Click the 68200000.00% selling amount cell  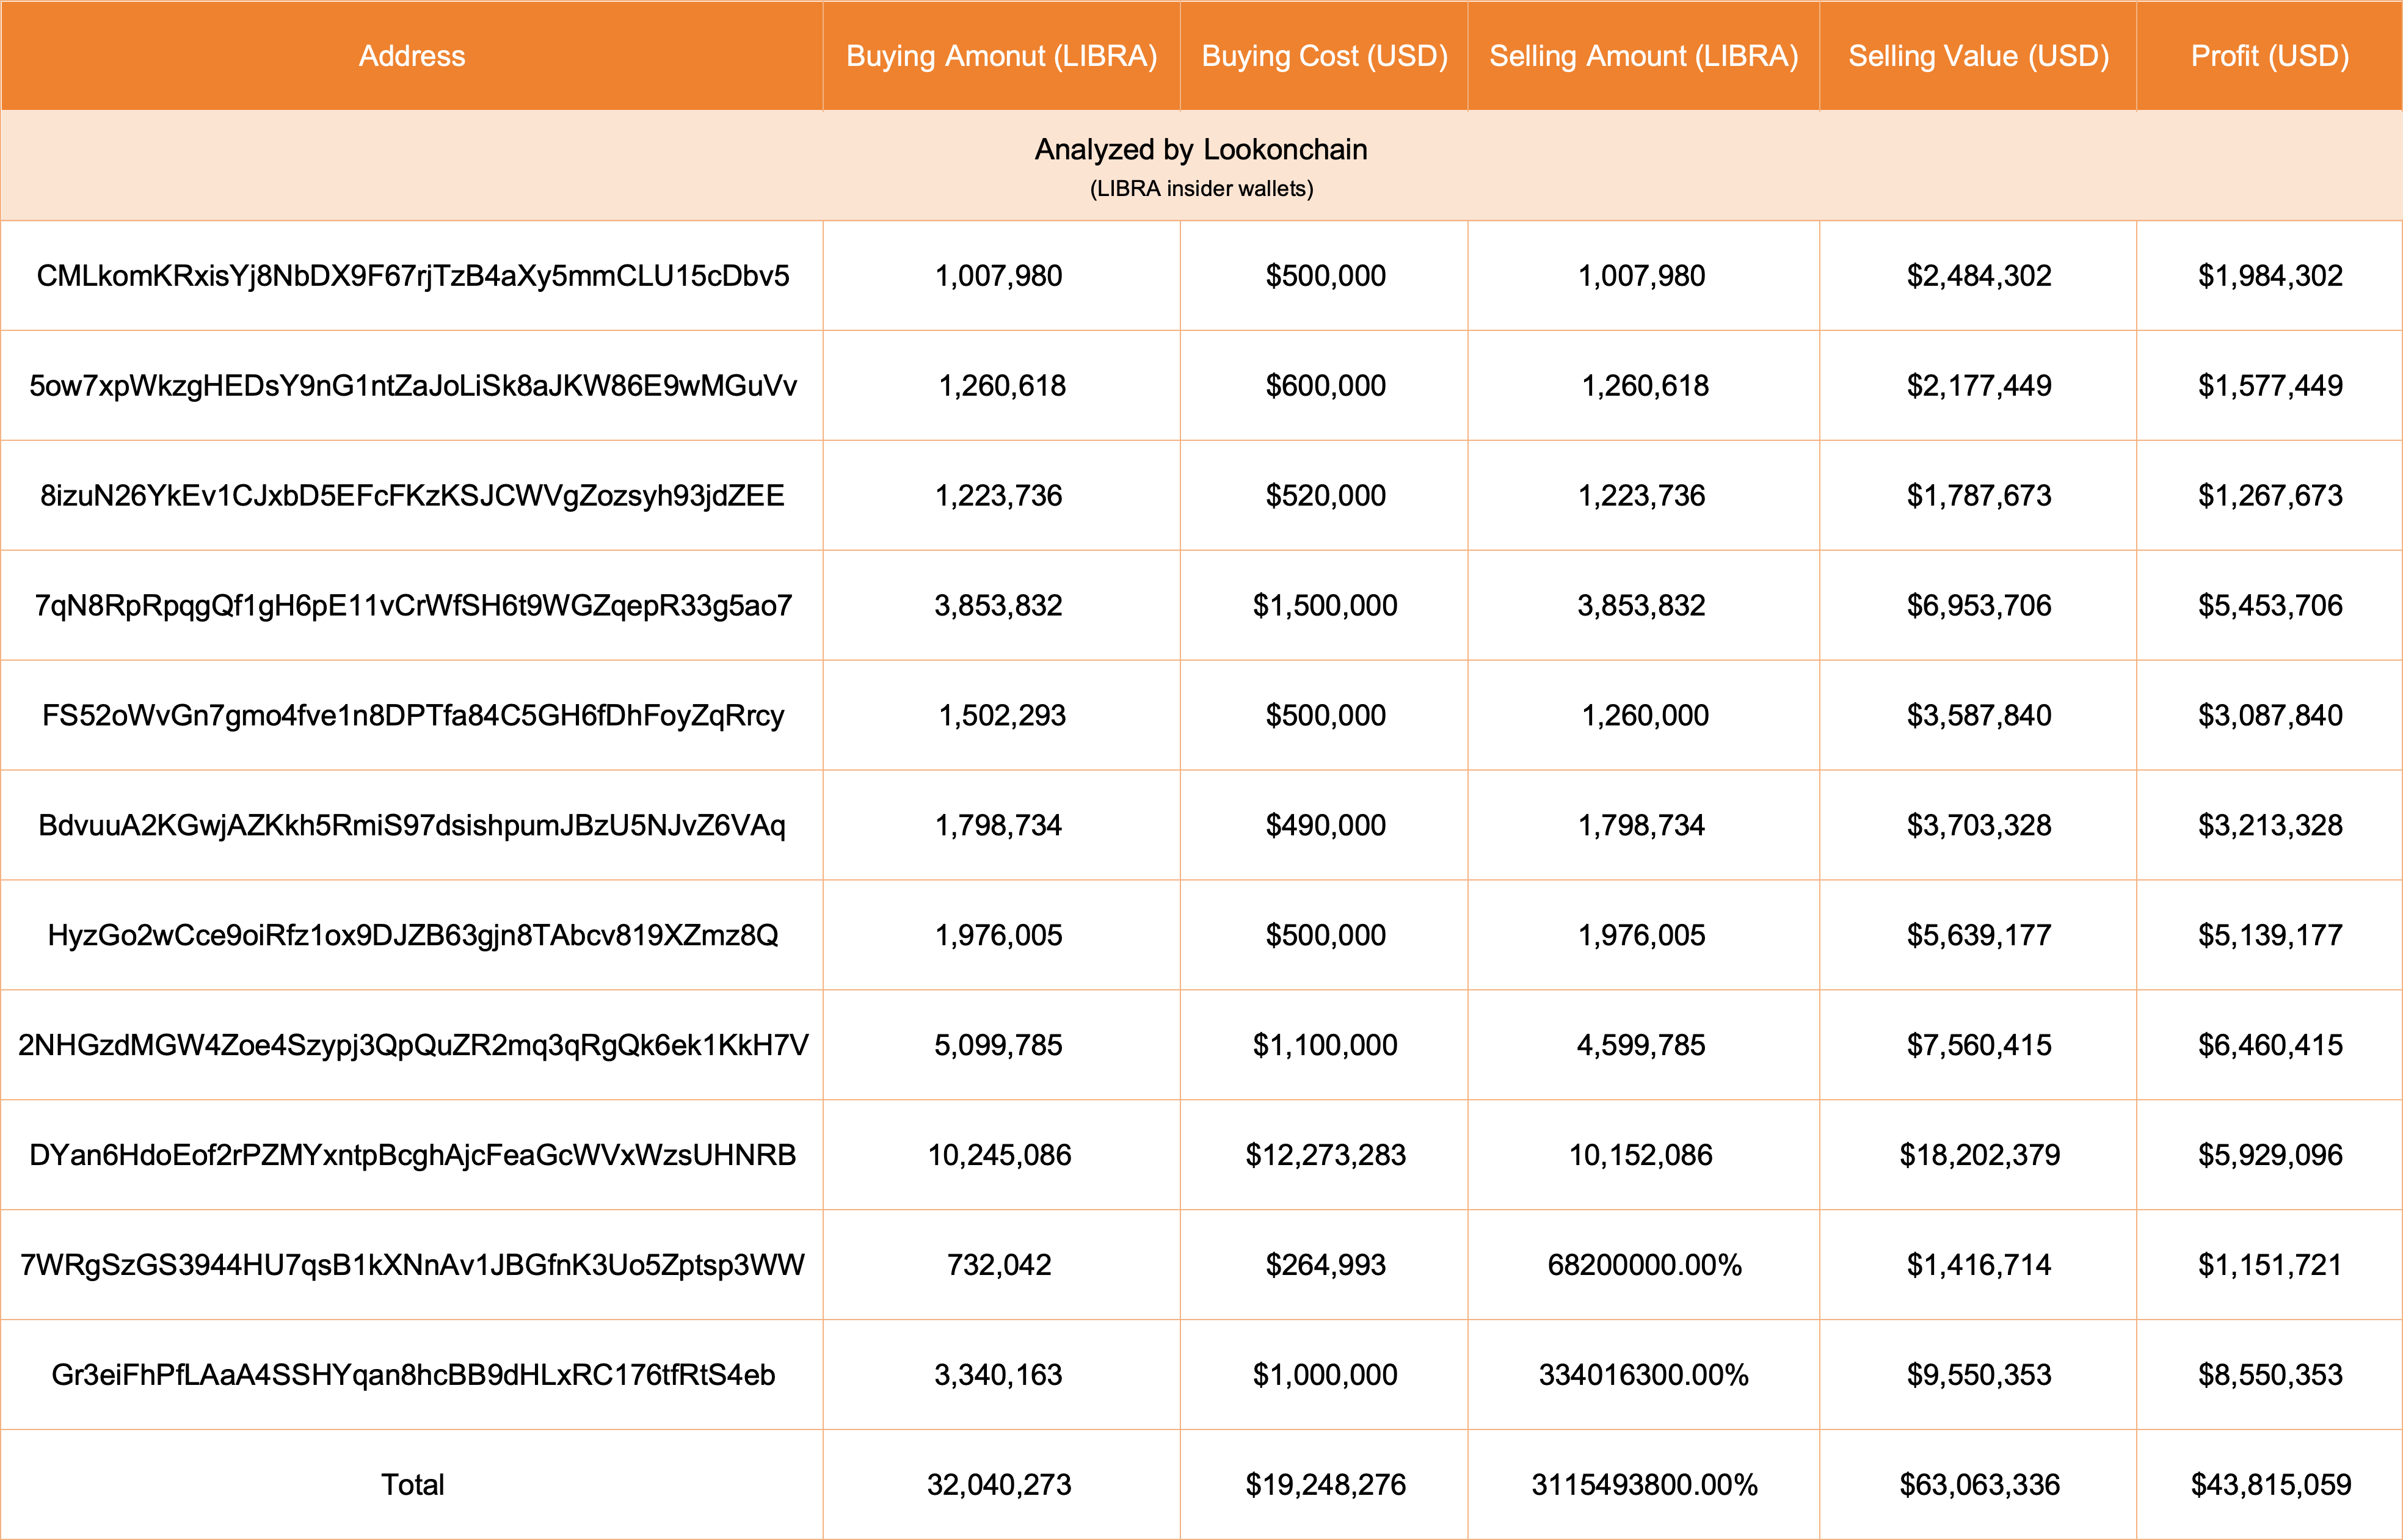click(1643, 1266)
